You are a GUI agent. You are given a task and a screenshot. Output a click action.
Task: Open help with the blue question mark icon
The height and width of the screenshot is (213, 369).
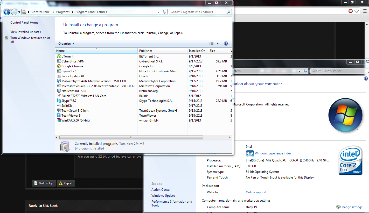pos(226,44)
